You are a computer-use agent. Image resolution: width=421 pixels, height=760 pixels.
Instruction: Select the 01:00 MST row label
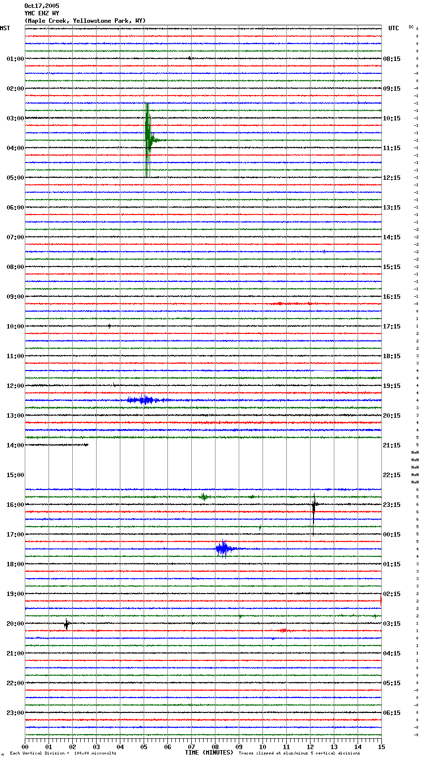pos(15,59)
